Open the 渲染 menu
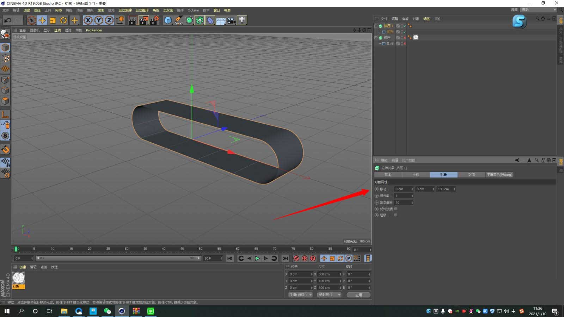564x317 pixels. [101, 10]
